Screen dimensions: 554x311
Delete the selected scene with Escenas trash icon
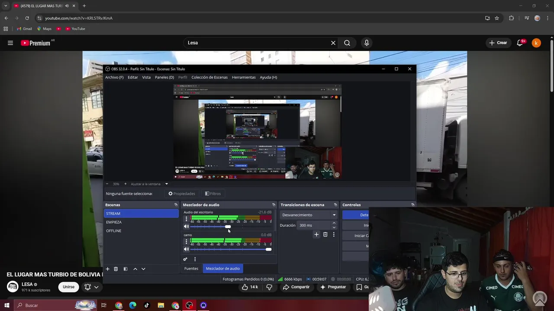tap(116, 269)
